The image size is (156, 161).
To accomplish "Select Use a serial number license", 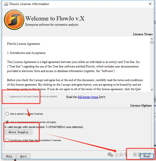I will (7, 114).
